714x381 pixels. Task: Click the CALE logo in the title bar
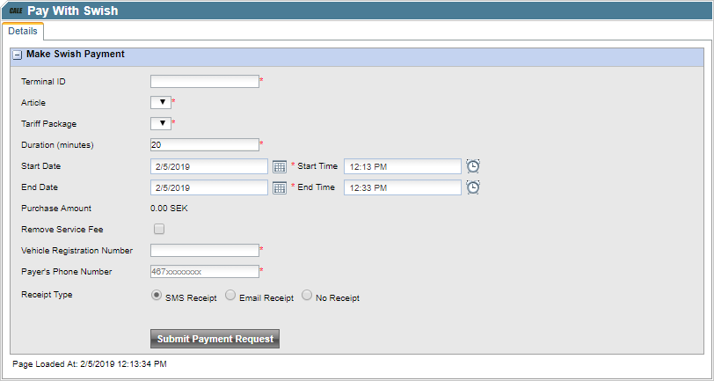pyautogui.click(x=16, y=11)
